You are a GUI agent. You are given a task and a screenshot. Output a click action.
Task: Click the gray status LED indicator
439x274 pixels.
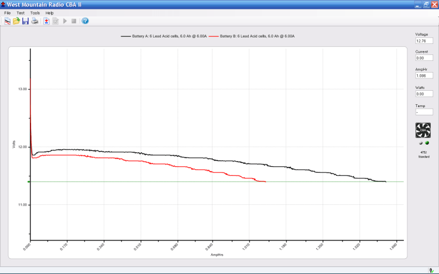point(420,143)
